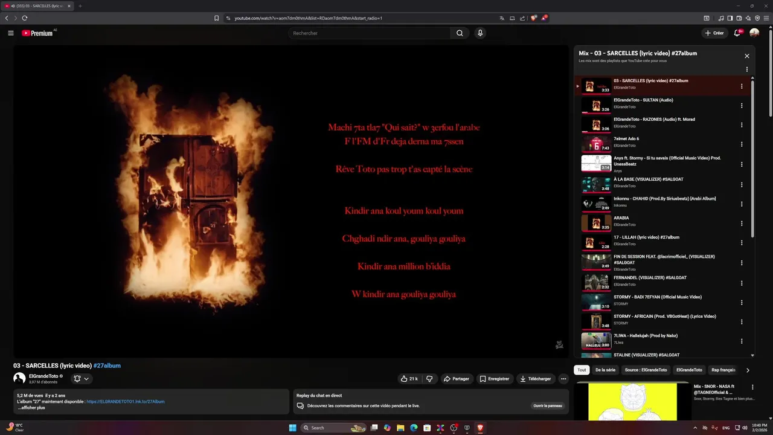Go back in the browser
This screenshot has width=773, height=435.
[x=7, y=18]
